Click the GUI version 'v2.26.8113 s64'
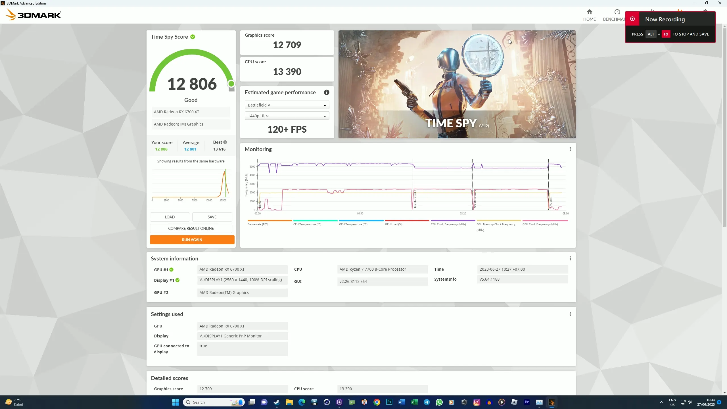 (383, 281)
